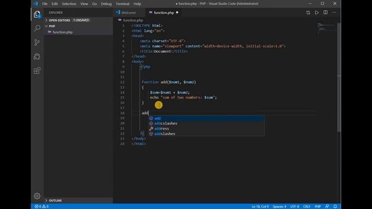Open the Explorer view in activity bar
Image resolution: width=372 pixels, height=209 pixels.
(x=37, y=15)
